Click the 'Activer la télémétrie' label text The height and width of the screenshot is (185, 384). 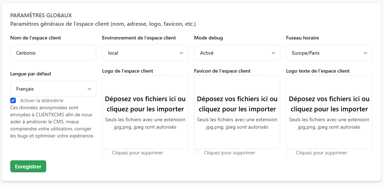point(42,100)
